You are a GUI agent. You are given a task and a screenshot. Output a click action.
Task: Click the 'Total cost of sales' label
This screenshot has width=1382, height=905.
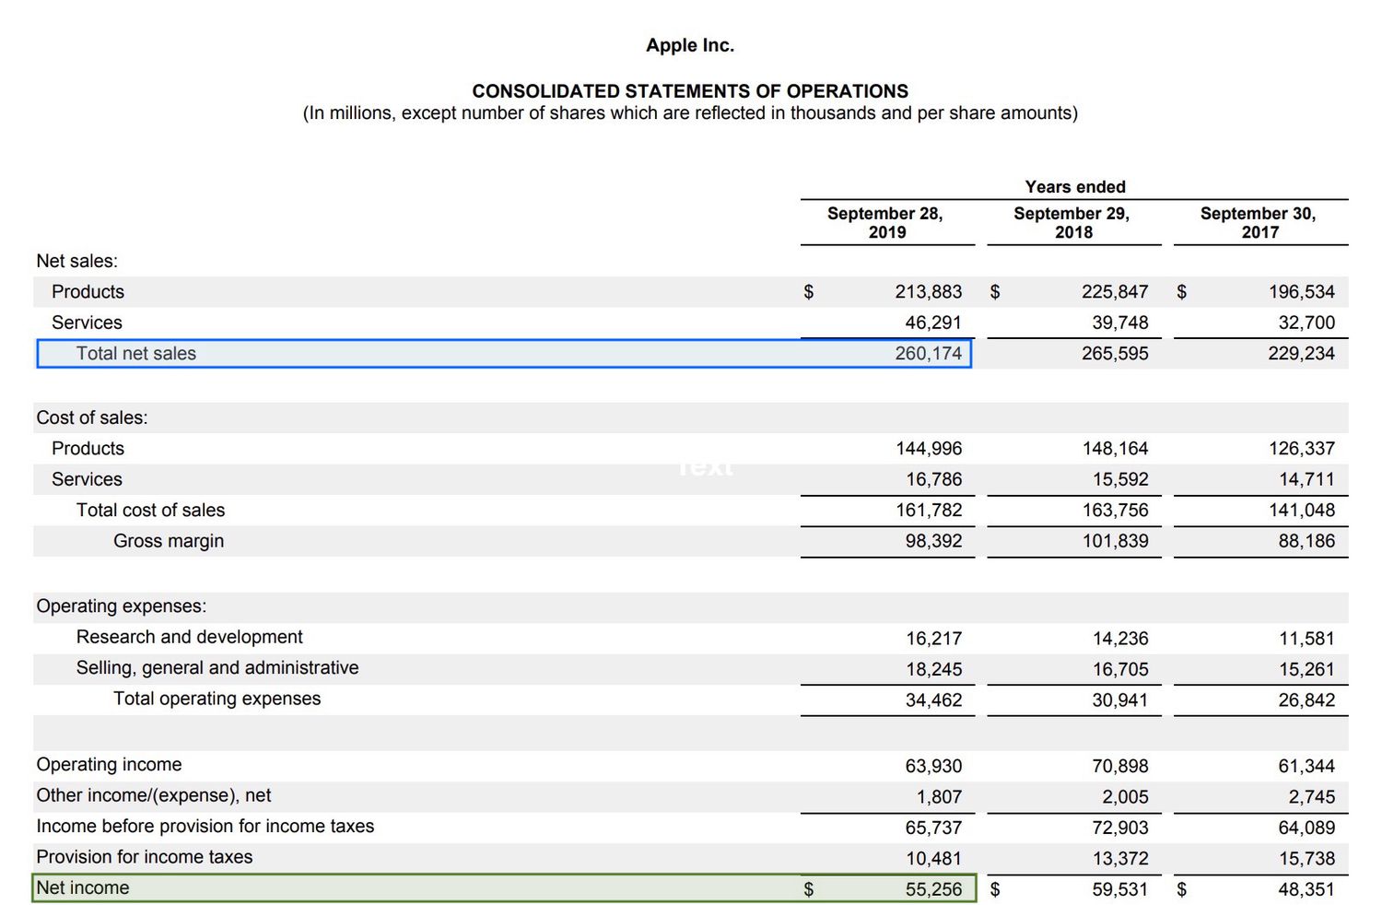(x=150, y=511)
